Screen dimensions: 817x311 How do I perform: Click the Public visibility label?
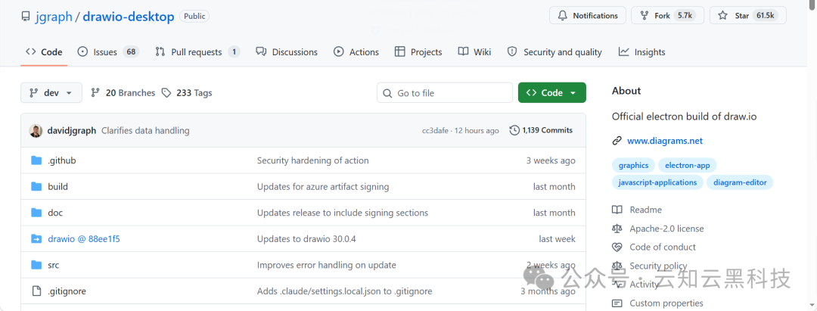(194, 16)
